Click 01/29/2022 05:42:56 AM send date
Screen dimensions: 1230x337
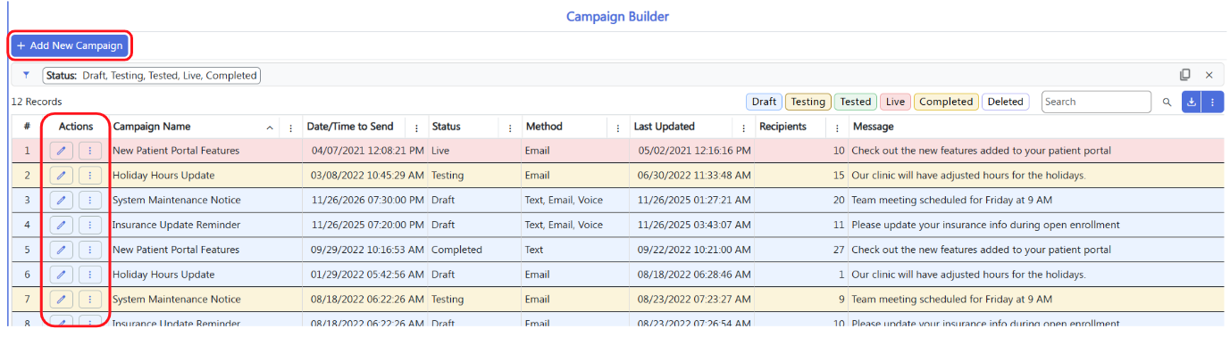368,275
